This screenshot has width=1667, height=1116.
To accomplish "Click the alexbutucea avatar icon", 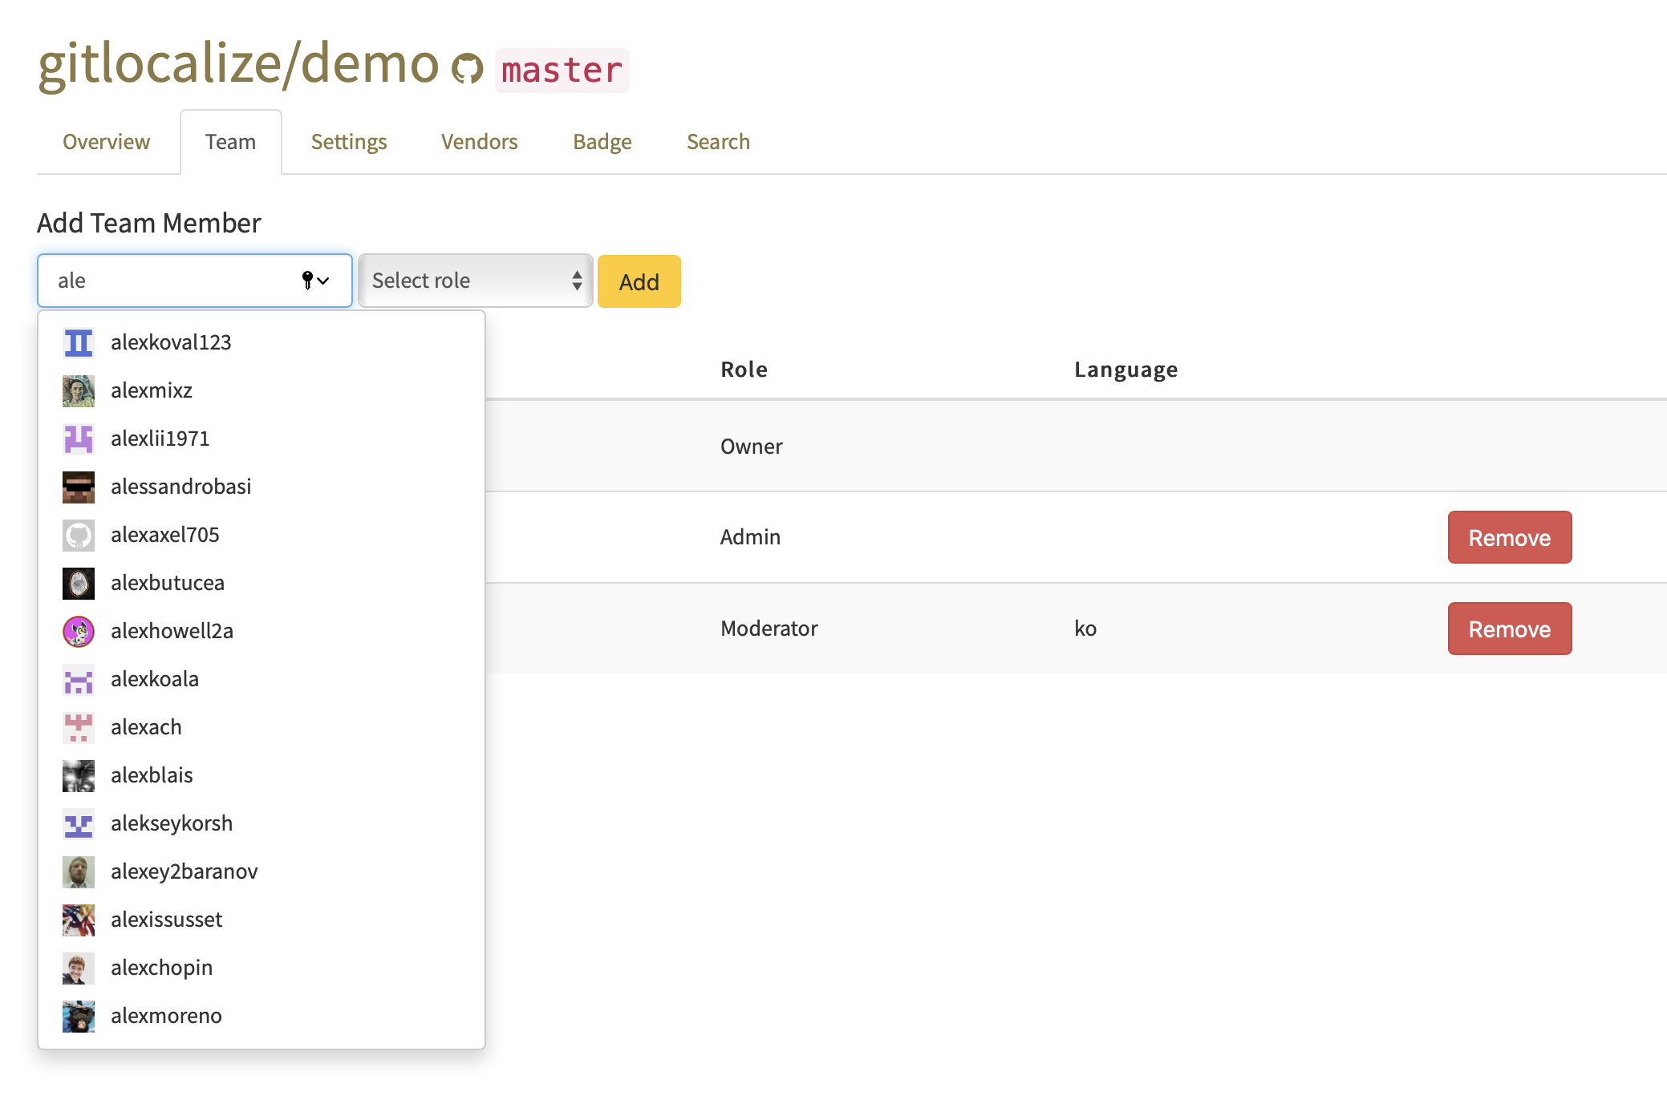I will (77, 582).
